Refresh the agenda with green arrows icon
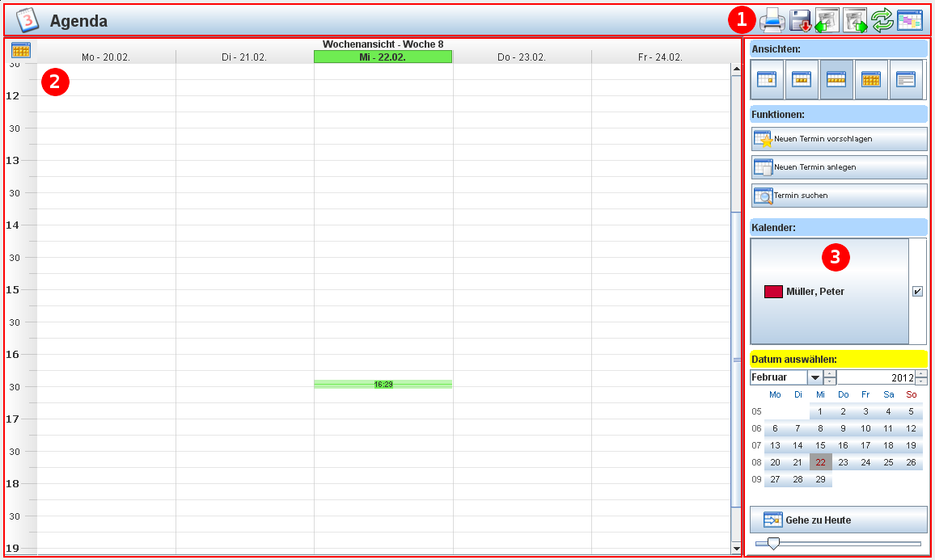This screenshot has height=560, width=935. tap(882, 20)
